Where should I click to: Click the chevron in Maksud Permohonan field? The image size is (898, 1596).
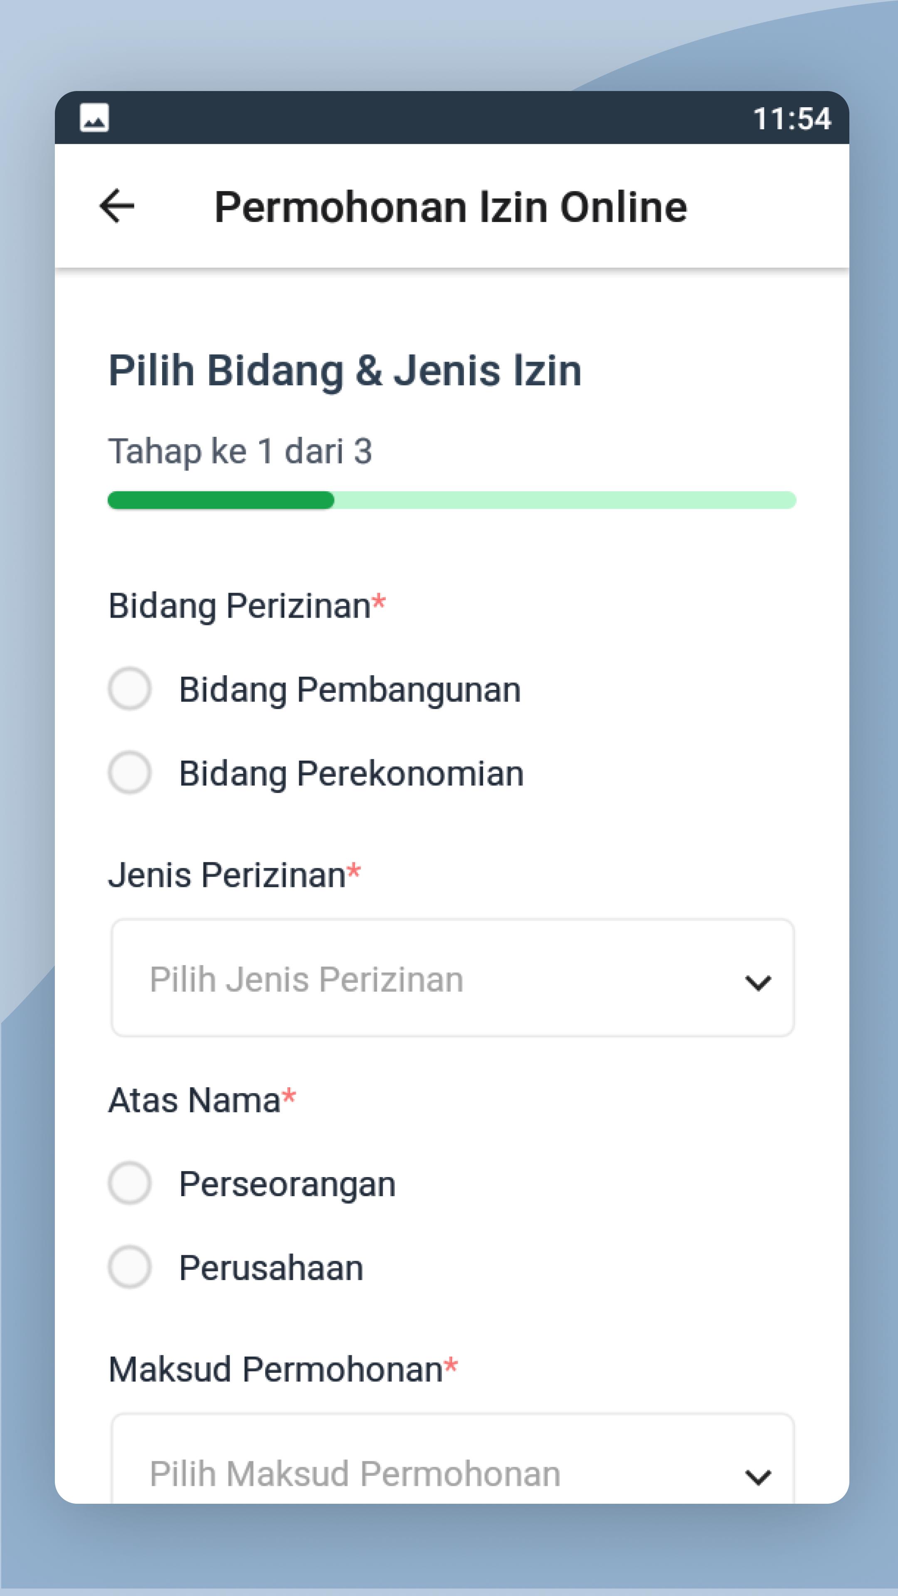click(758, 1477)
